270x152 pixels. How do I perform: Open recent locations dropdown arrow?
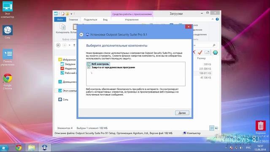pos(69,45)
